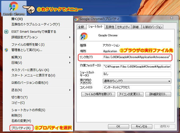Click the ESET Smart Security scan icon
The height and width of the screenshot is (133, 180).
pyautogui.click(x=6, y=32)
